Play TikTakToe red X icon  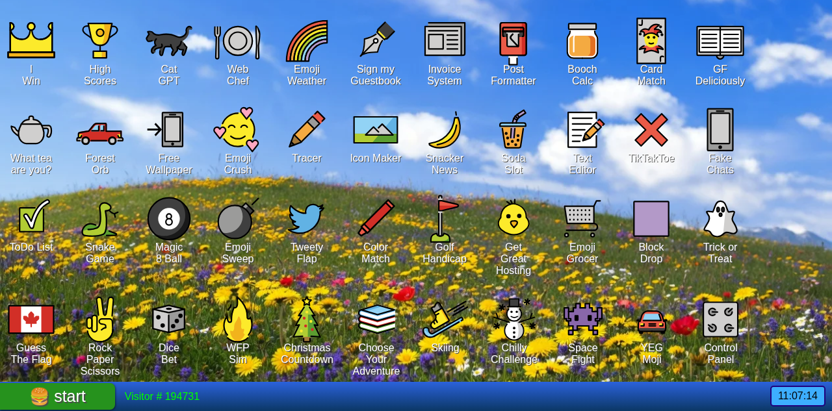click(x=651, y=129)
